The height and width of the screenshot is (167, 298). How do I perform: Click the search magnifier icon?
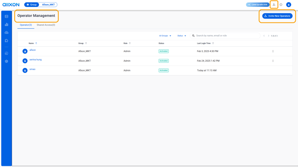(x=193, y=35)
